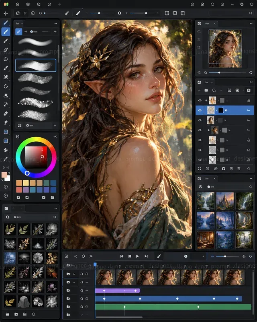Image resolution: width=257 pixels, height=322 pixels.
Task: Click the last keyframe diamond on purple clip
Action: pos(135,291)
